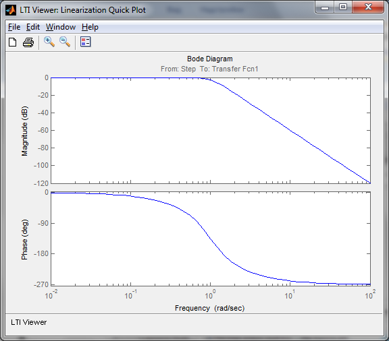Click the New Viewer blank page icon
This screenshot has width=389, height=341.
coord(12,42)
